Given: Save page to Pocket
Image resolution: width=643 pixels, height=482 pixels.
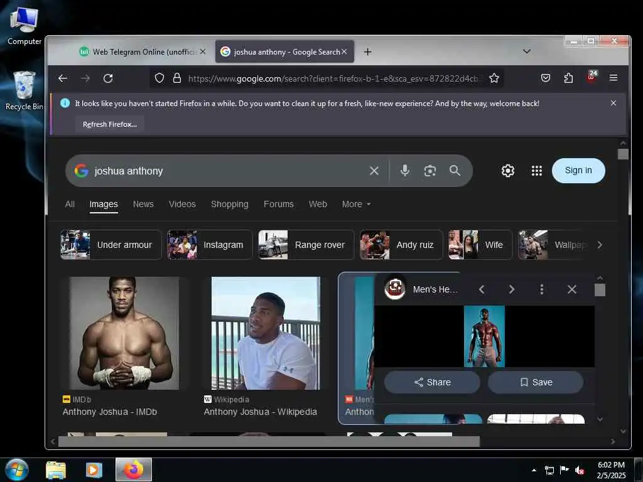Looking at the screenshot, I should click(546, 78).
